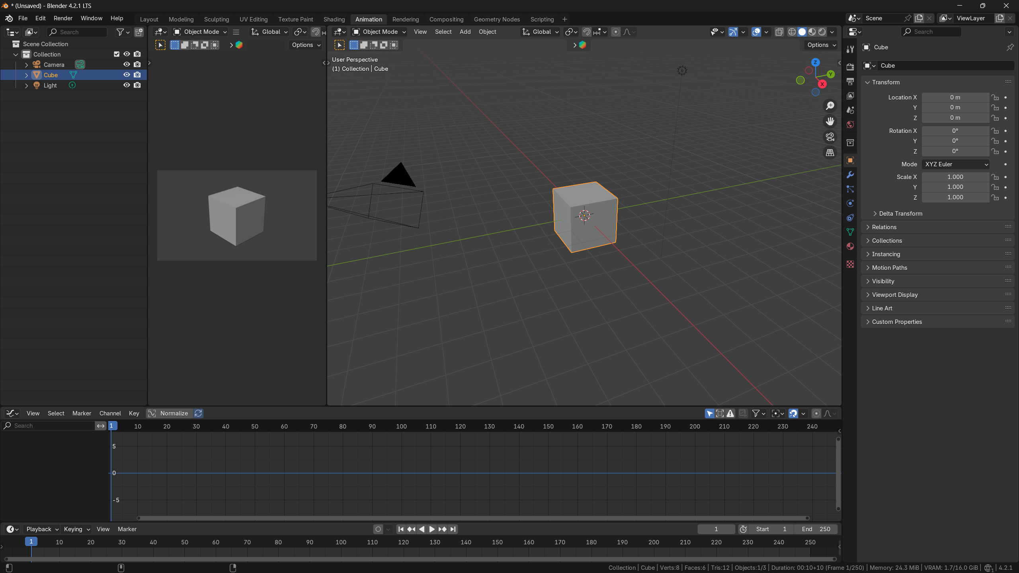Click the End frame 250 field
Viewport: 1019px width, 573px height.
pos(816,529)
